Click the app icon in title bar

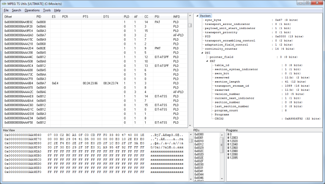point(4,4)
